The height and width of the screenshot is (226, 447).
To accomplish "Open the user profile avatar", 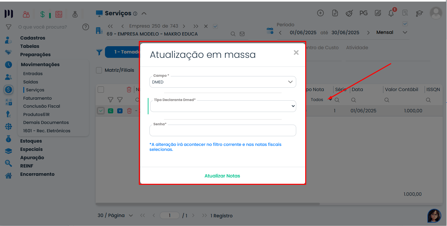I will 436,13.
